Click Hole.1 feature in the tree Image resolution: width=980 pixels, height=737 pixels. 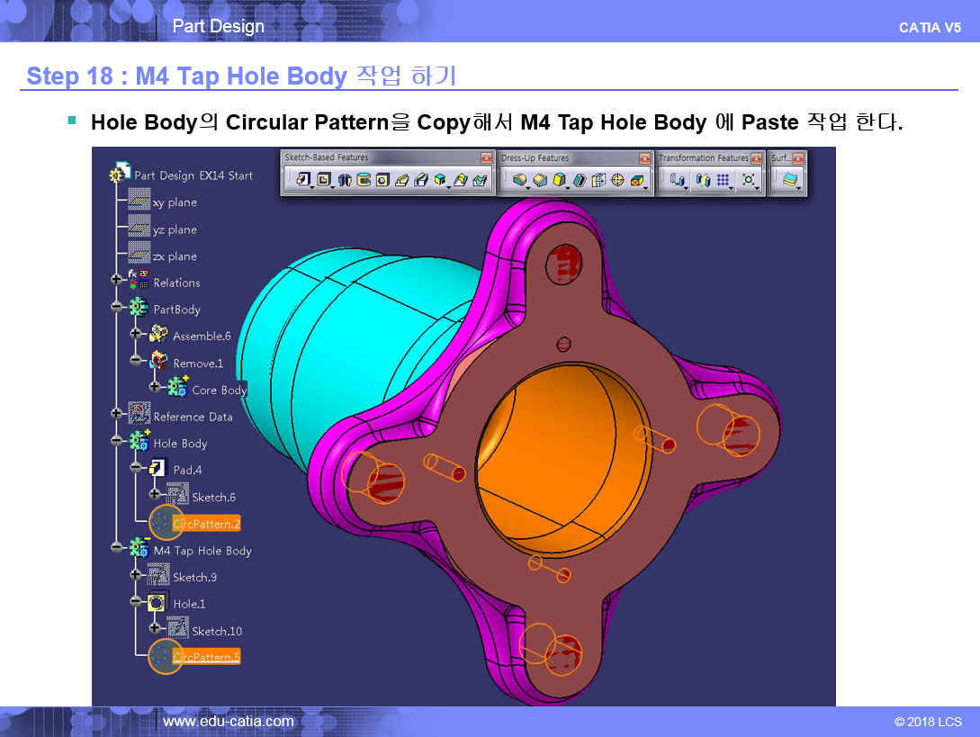(188, 604)
